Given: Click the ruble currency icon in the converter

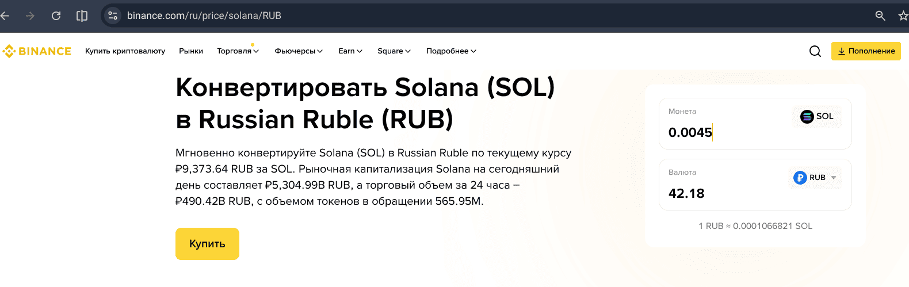Looking at the screenshot, I should click(800, 178).
